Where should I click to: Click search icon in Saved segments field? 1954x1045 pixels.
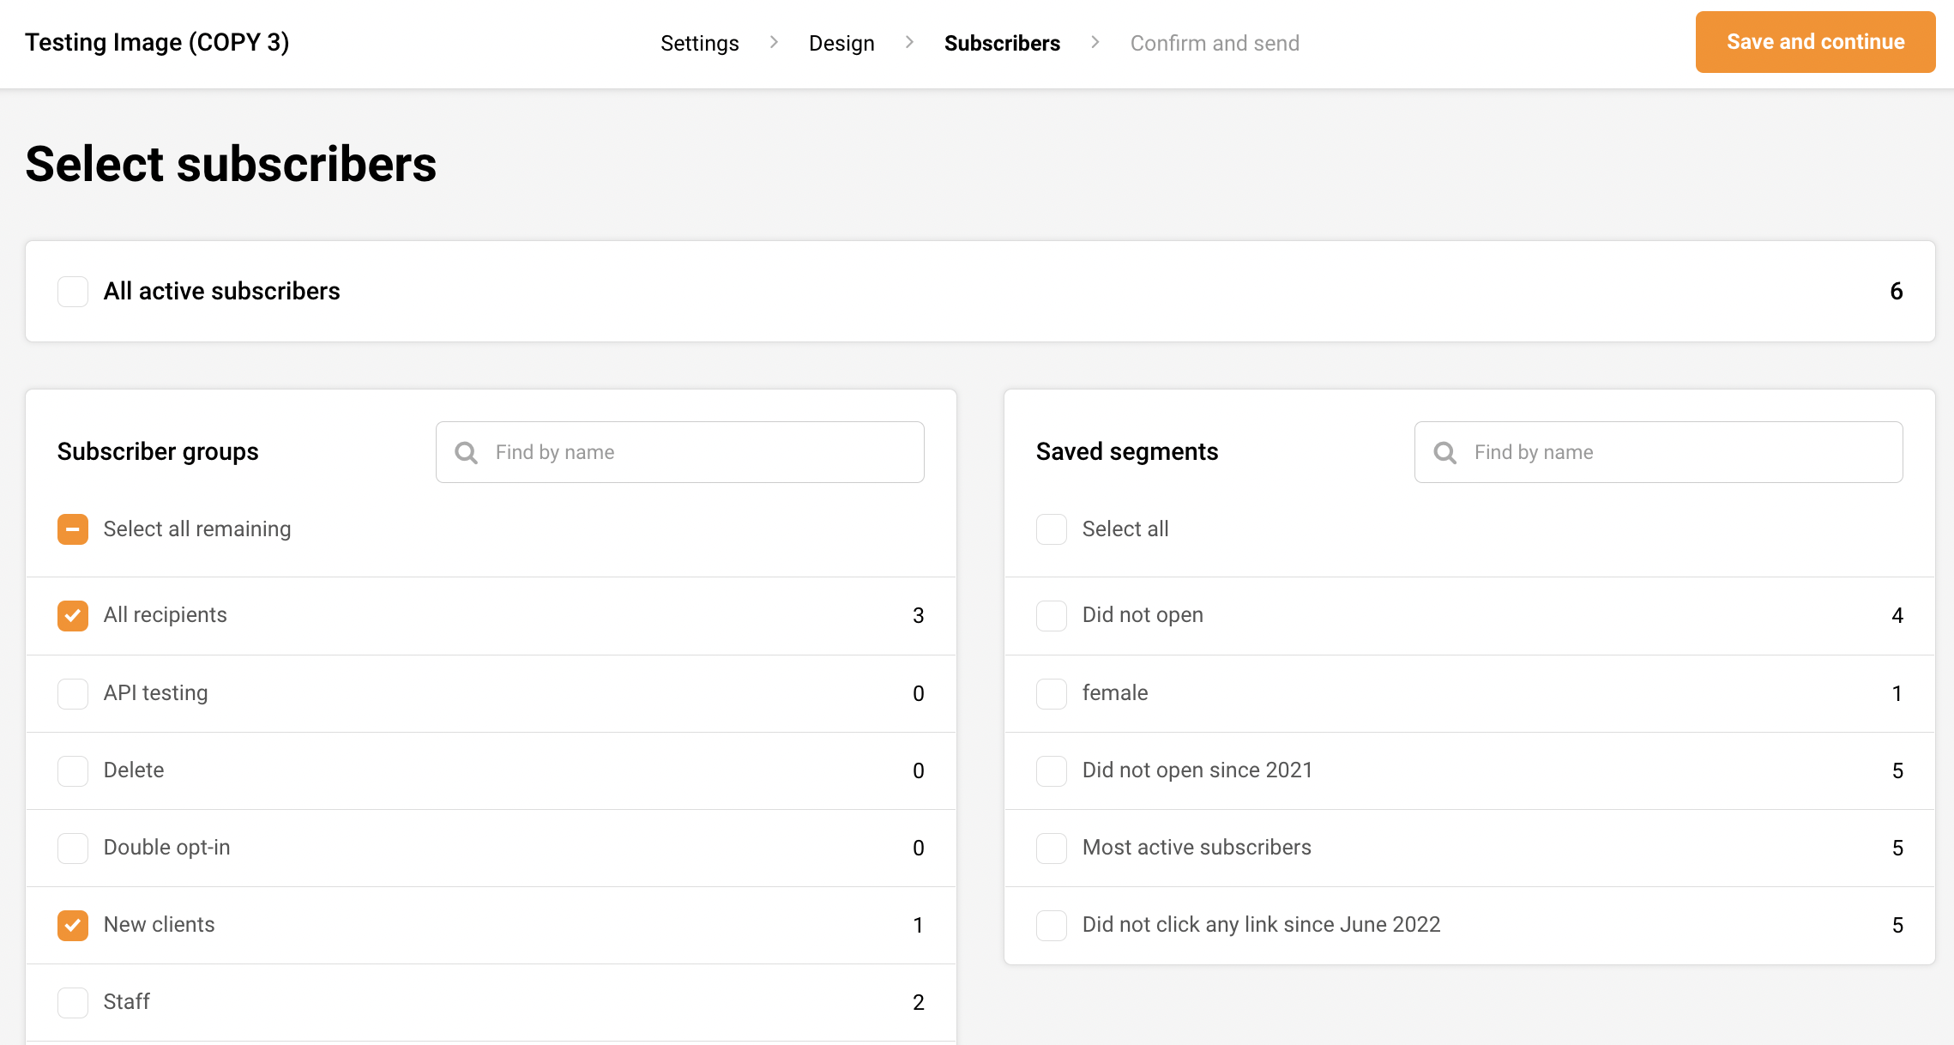[x=1444, y=452]
